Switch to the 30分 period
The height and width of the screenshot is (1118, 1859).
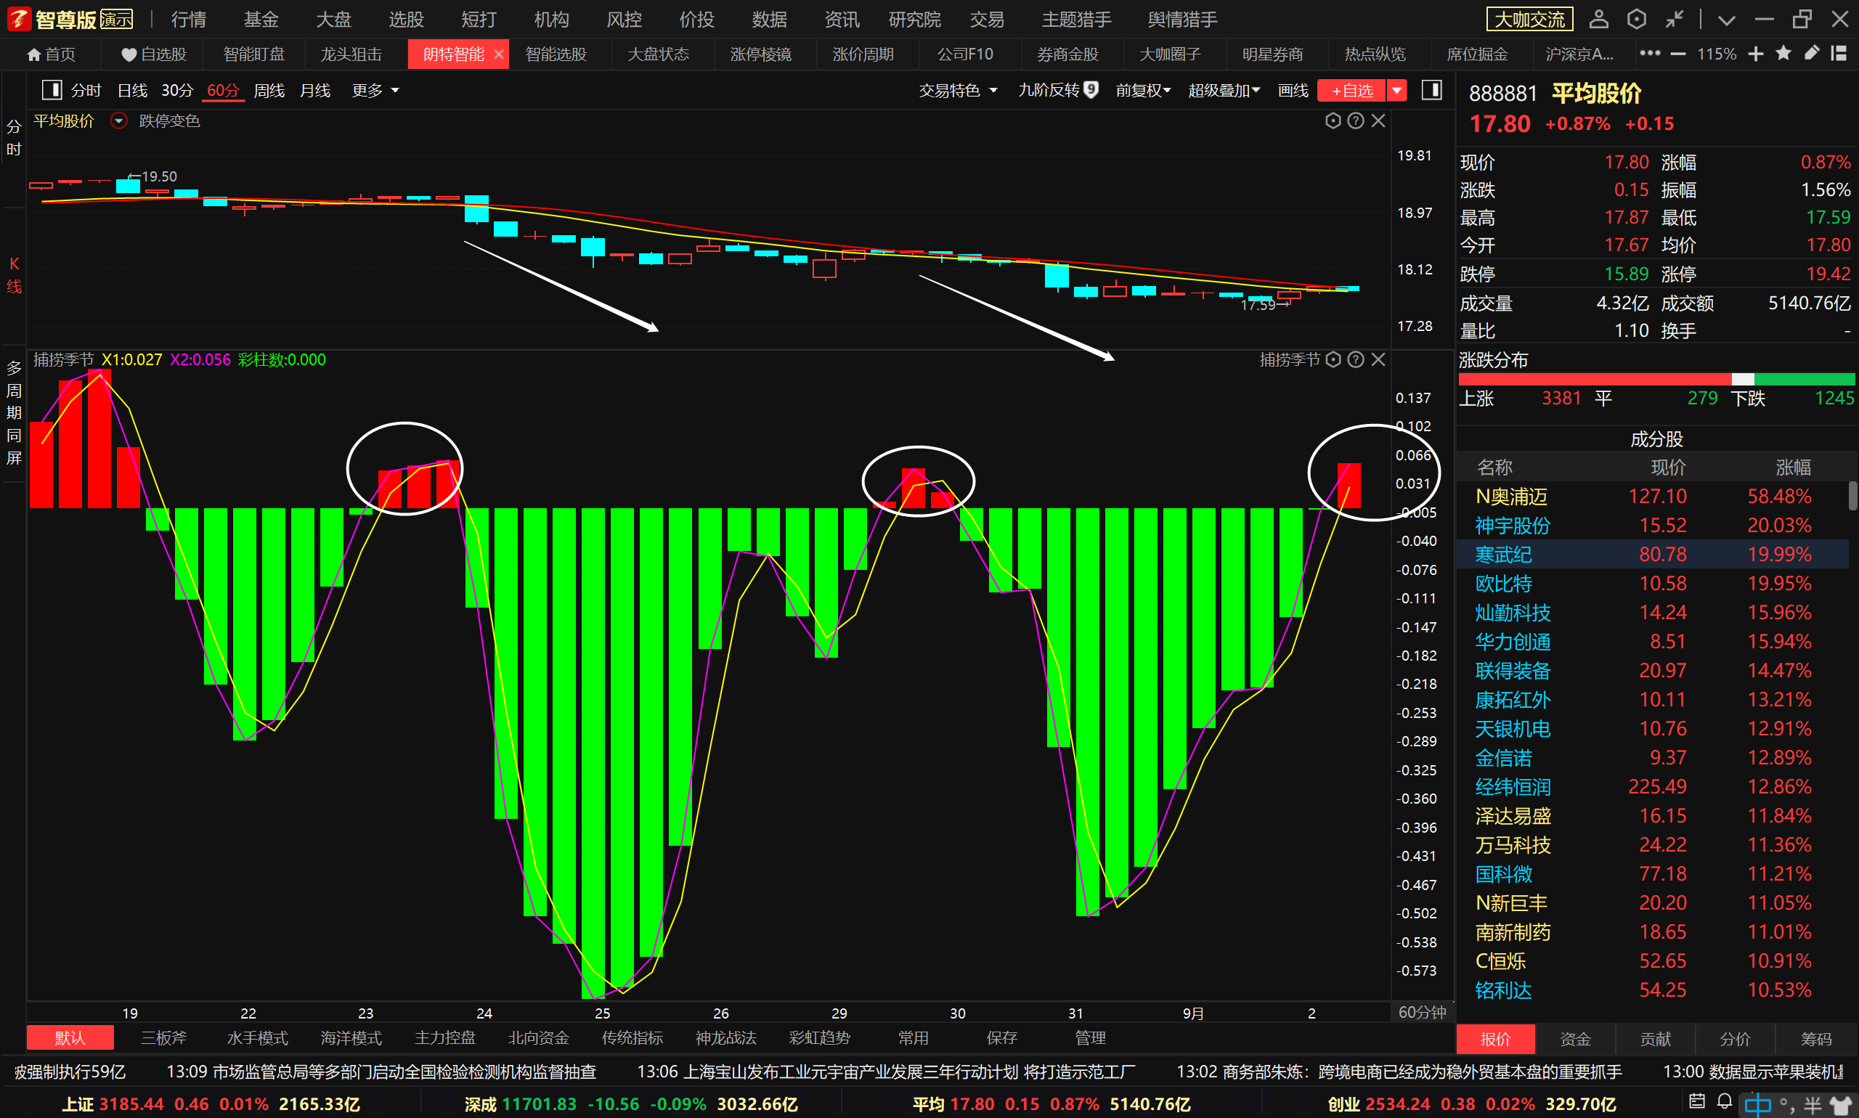[177, 91]
